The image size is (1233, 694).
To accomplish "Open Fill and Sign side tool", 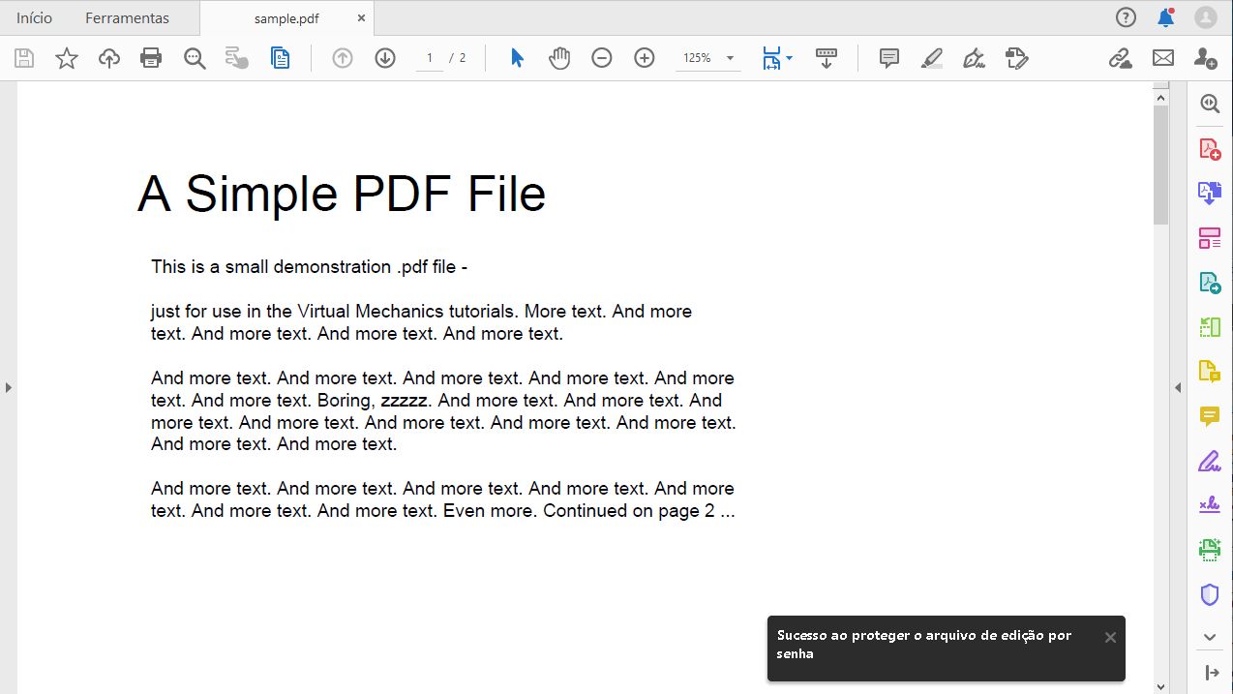I will point(1210,461).
